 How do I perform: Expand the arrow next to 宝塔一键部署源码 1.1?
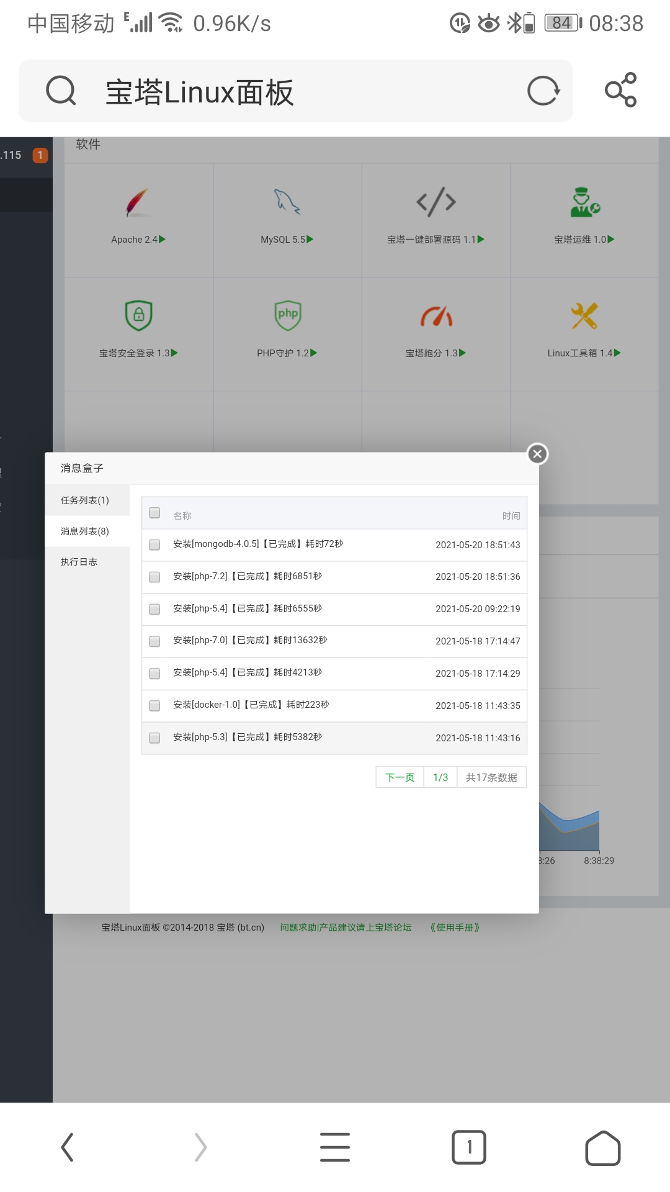pos(481,239)
